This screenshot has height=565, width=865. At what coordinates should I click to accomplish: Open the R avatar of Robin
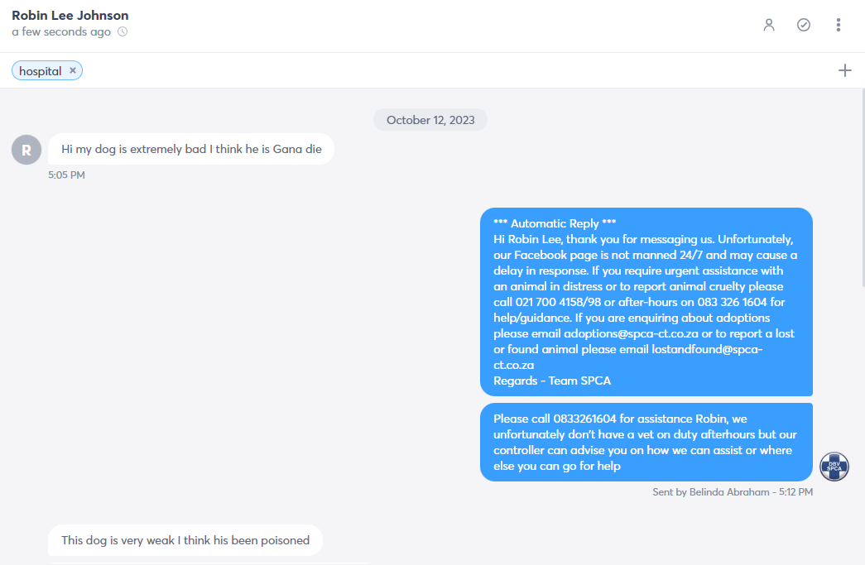click(x=26, y=150)
